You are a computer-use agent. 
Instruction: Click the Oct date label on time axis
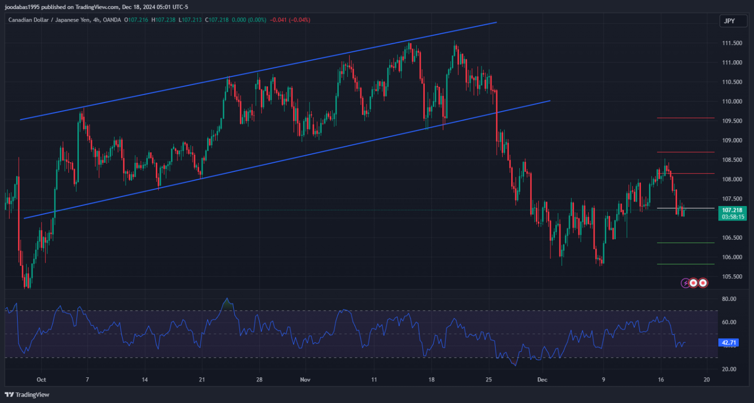click(x=42, y=380)
